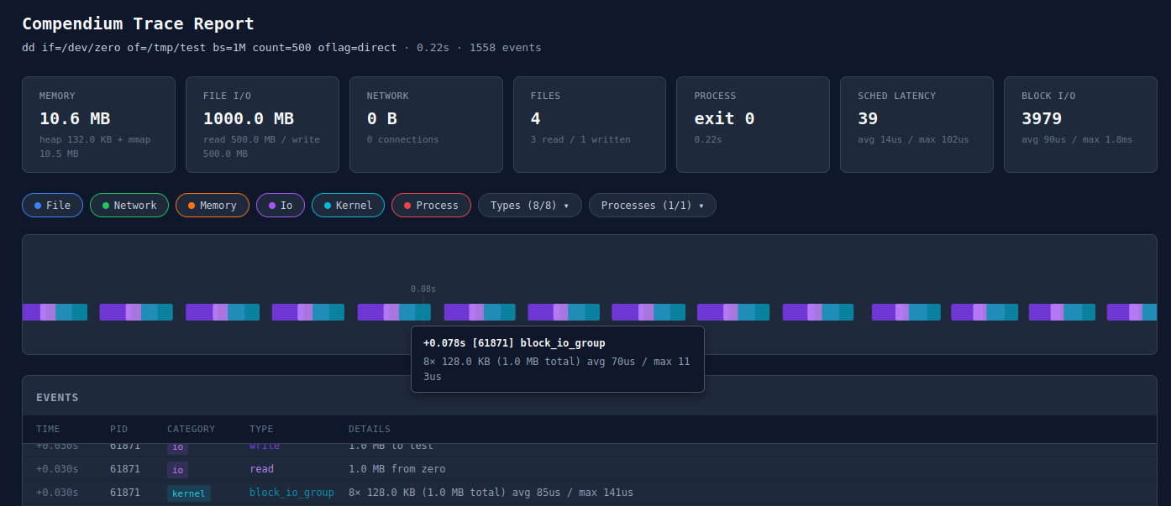
Task: Toggle the Network category filter chip
Action: pos(129,206)
